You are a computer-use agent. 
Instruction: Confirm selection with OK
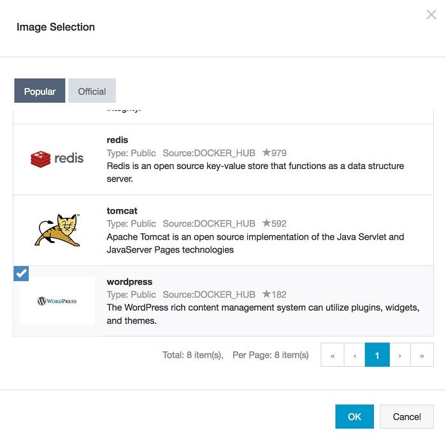(354, 416)
